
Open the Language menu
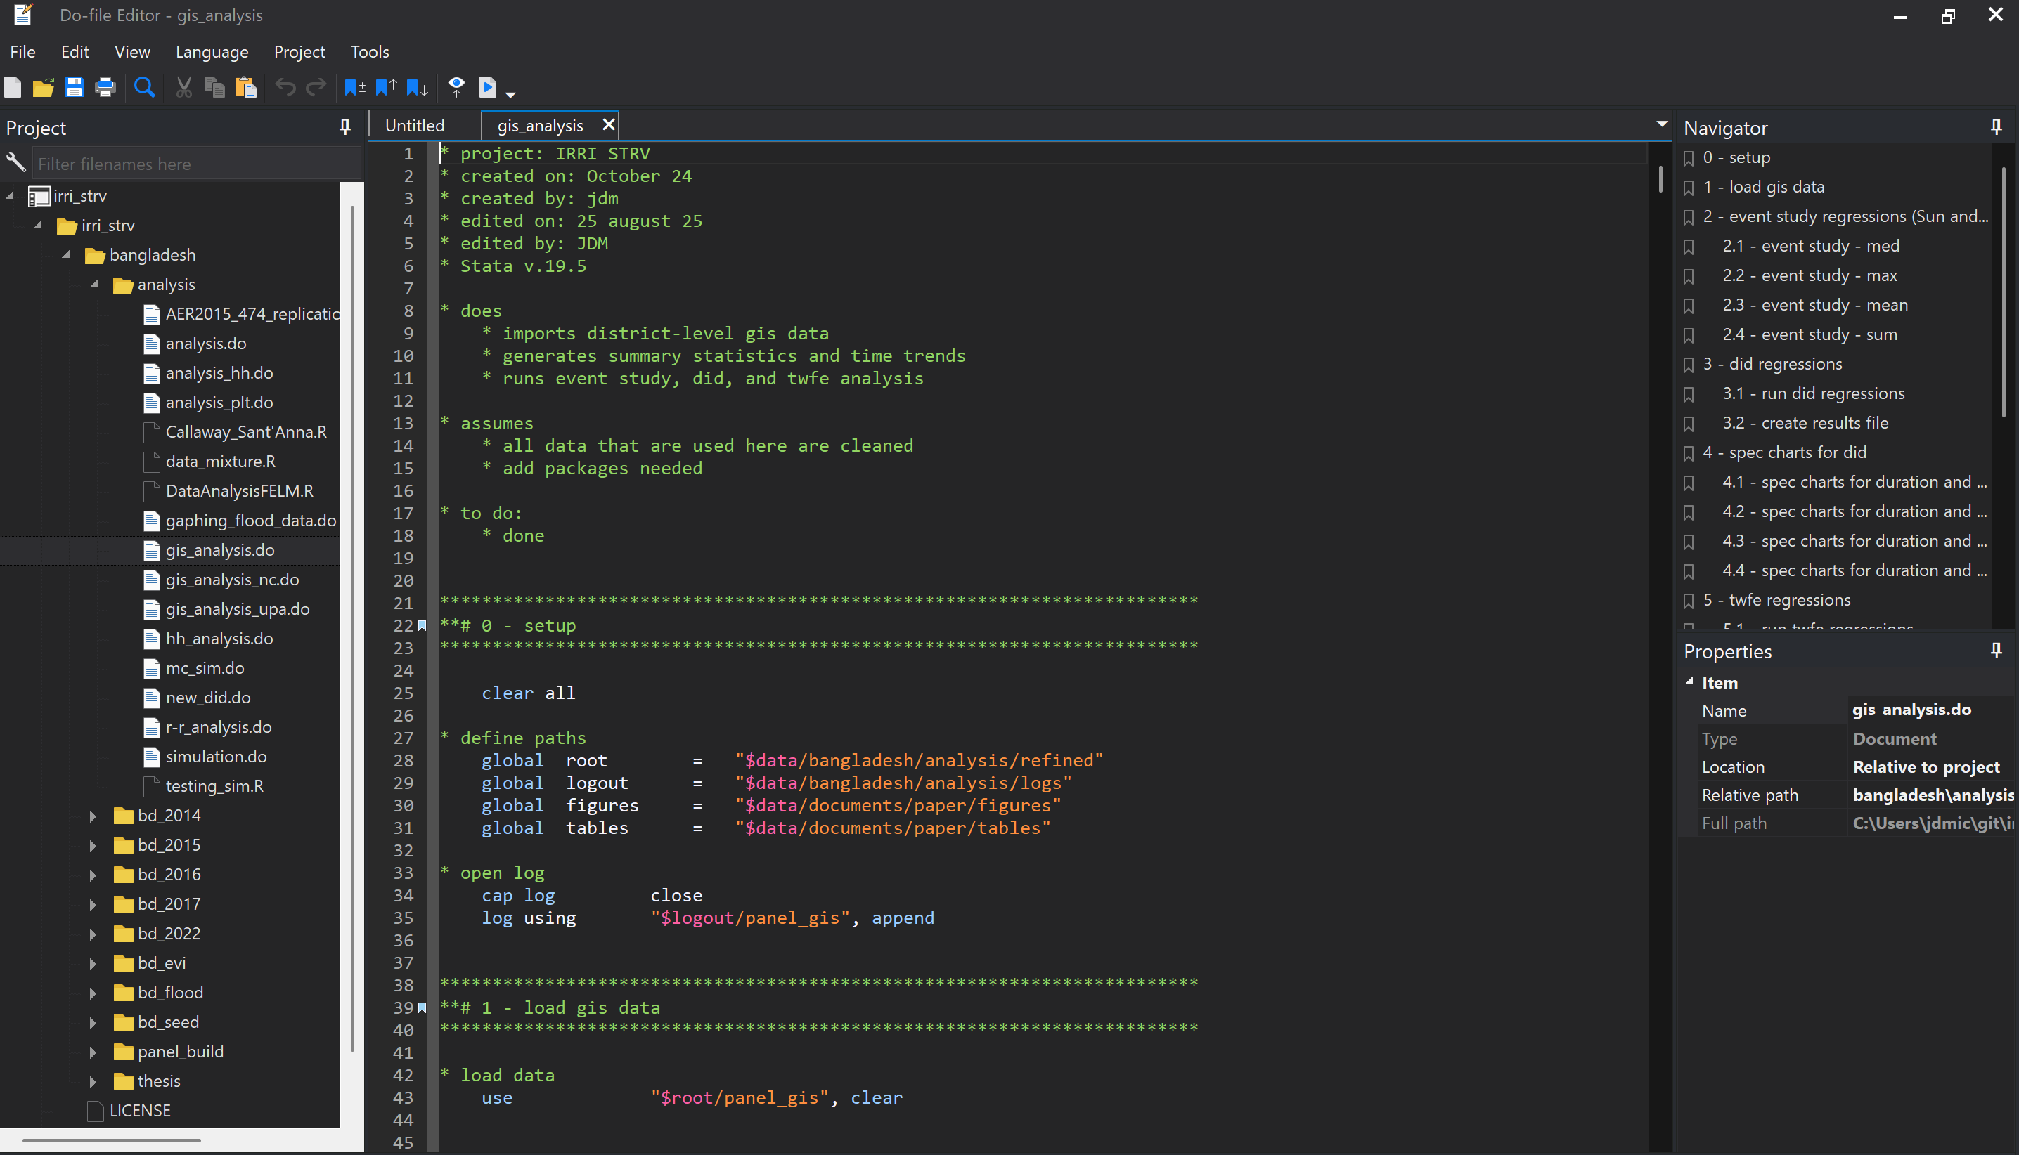pos(212,51)
